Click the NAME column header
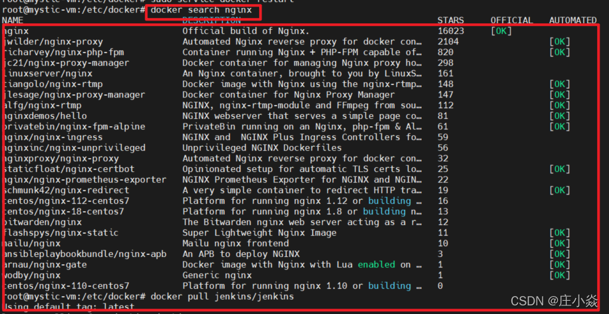Screen dimensions: 609x314 click(13, 20)
